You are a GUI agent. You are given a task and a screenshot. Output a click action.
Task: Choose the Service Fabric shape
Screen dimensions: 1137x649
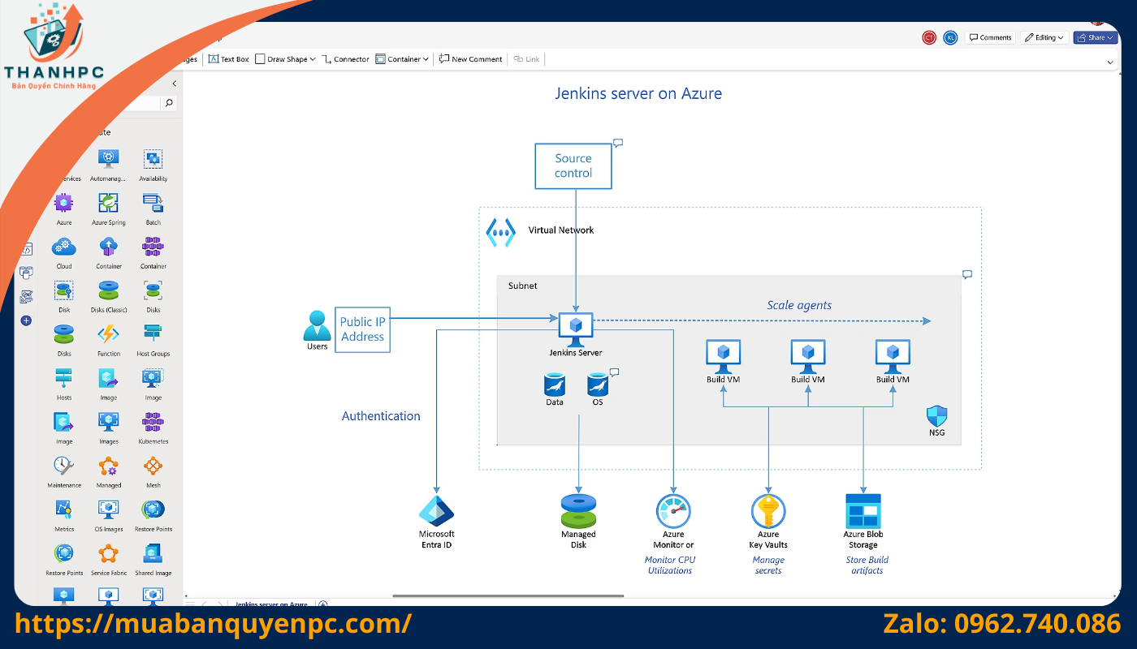(108, 554)
